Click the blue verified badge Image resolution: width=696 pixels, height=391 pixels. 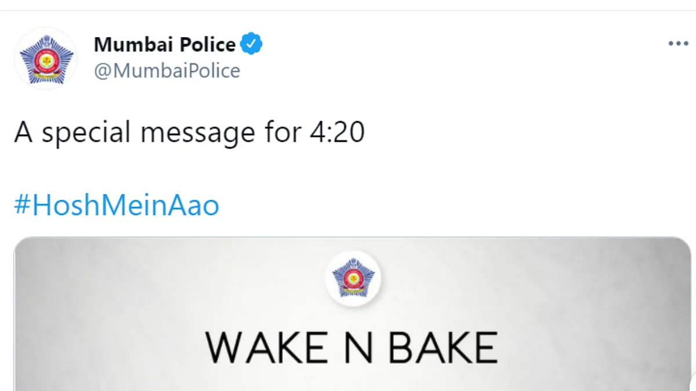point(252,44)
